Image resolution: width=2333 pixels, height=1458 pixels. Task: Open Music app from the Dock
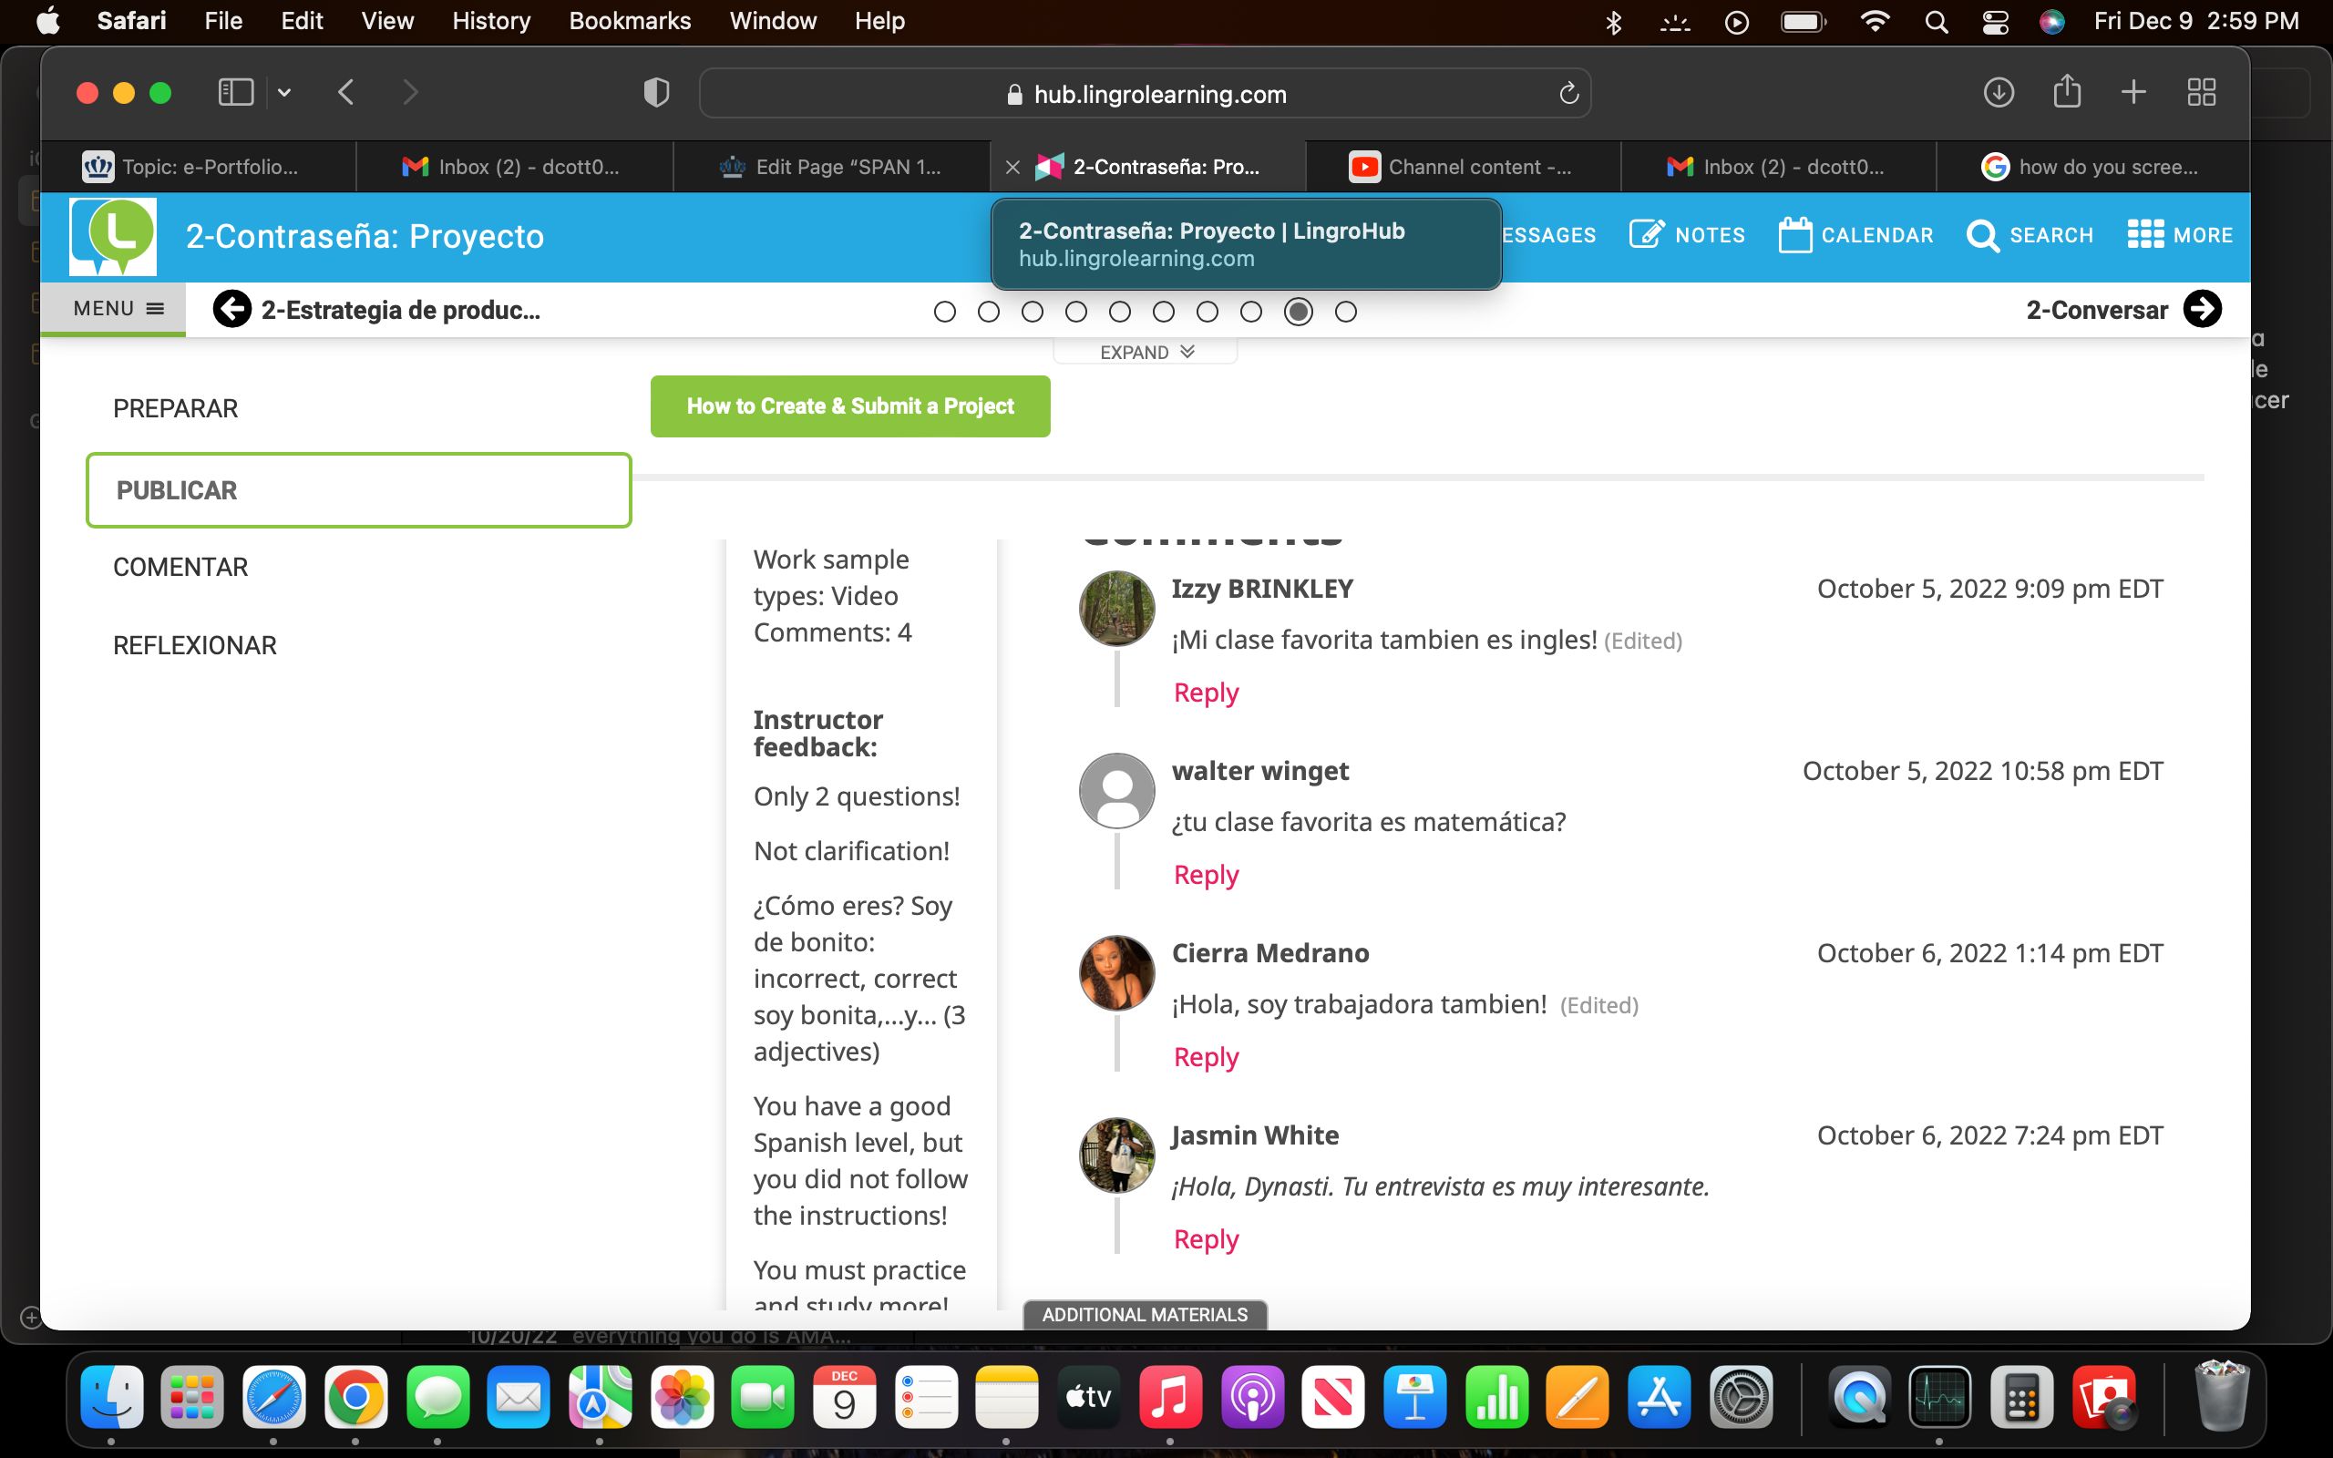point(1170,1396)
